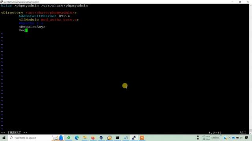Click the partial 'Req' text at cursor line

(x=22, y=30)
